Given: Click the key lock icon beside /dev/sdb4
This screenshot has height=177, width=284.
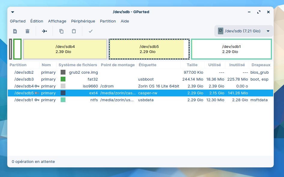Looking at the screenshot, I should (37, 86).
